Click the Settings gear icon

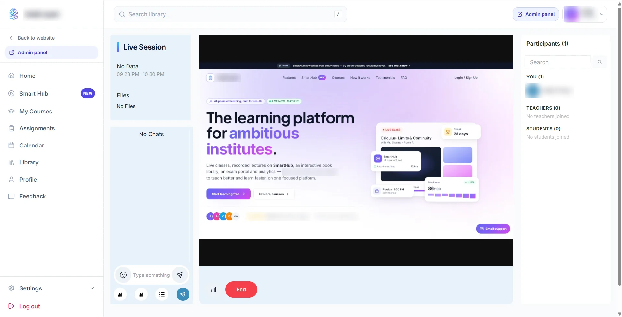click(11, 288)
